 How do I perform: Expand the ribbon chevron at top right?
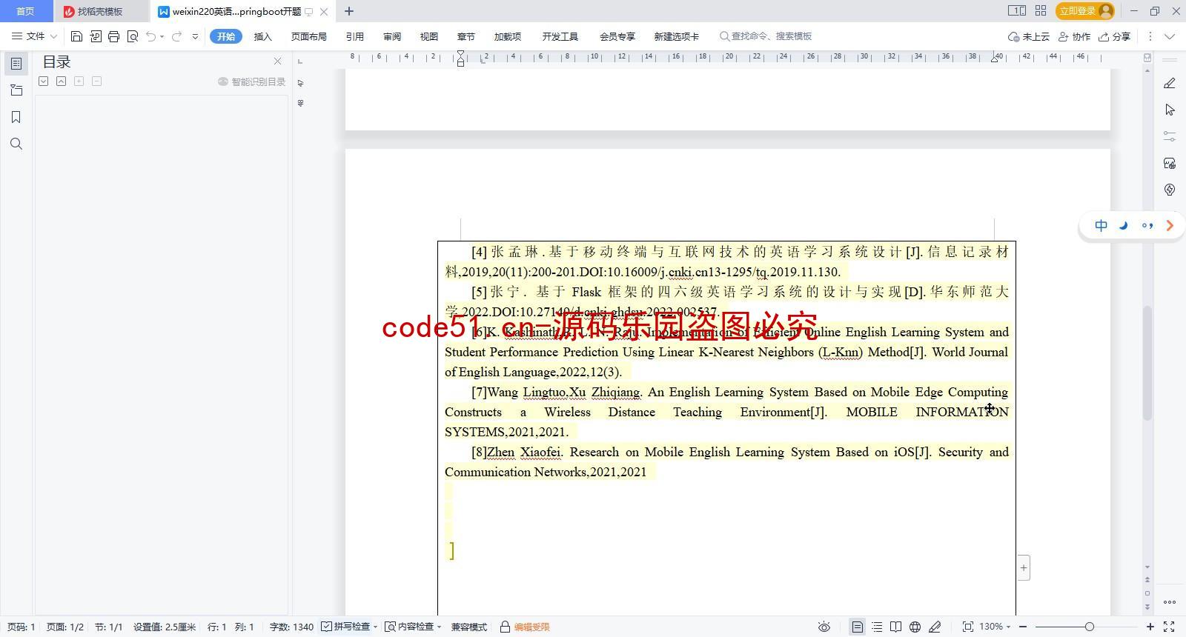coord(1170,36)
